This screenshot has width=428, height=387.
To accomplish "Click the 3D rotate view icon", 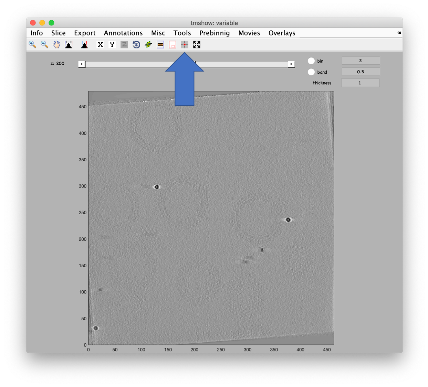I will (x=136, y=44).
